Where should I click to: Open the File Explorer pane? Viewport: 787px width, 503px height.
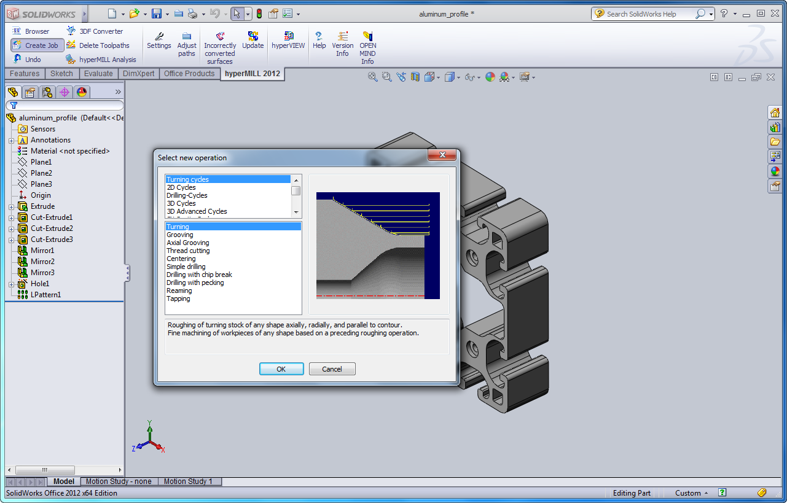[775, 142]
